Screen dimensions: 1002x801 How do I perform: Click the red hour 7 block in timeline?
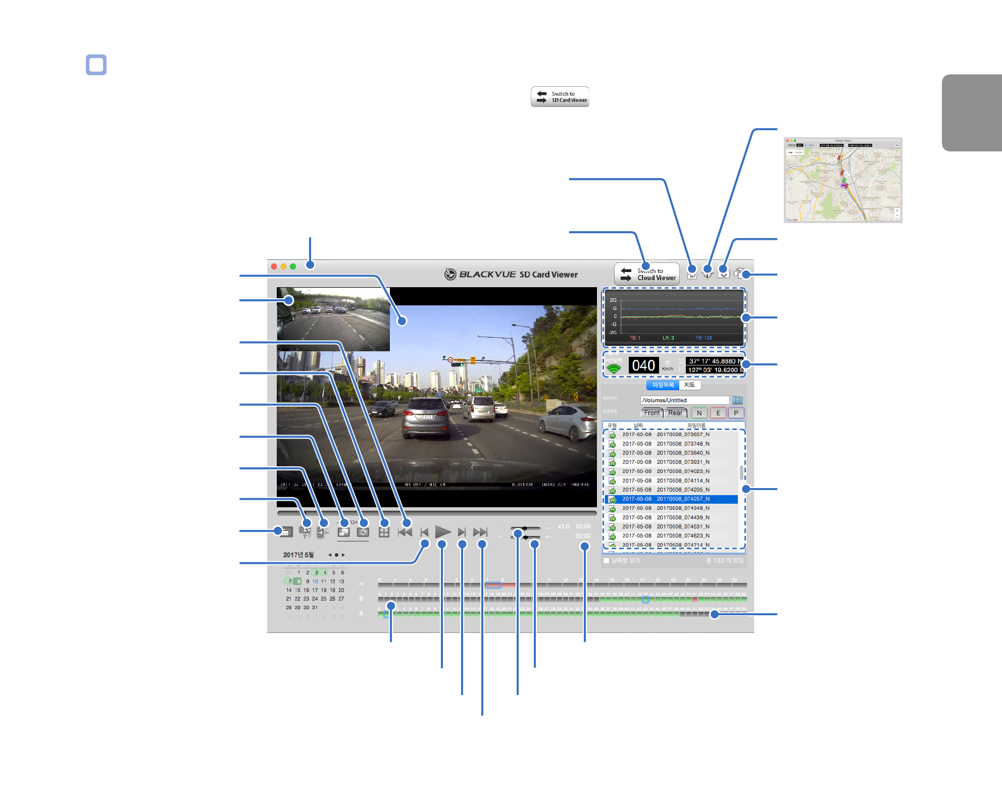pos(493,585)
